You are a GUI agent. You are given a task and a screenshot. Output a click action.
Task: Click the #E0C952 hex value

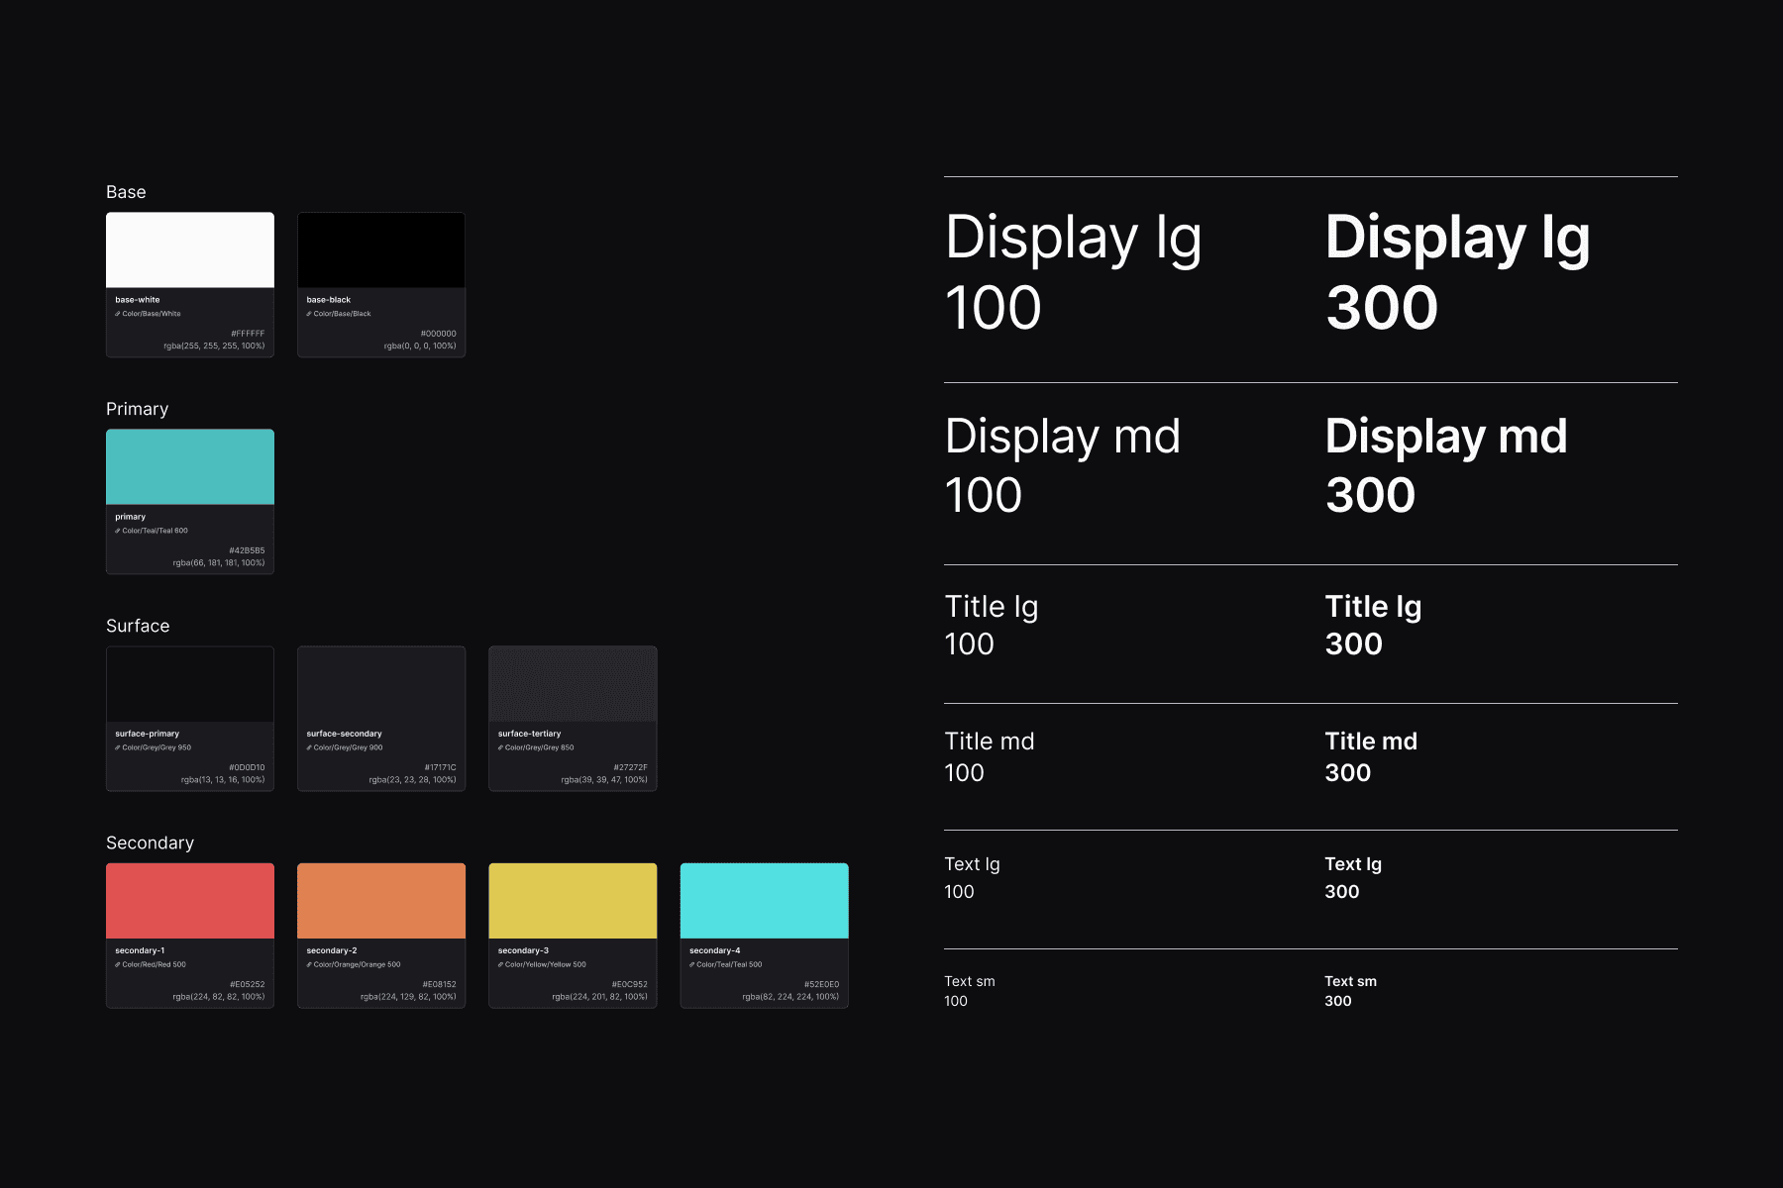pos(629,984)
